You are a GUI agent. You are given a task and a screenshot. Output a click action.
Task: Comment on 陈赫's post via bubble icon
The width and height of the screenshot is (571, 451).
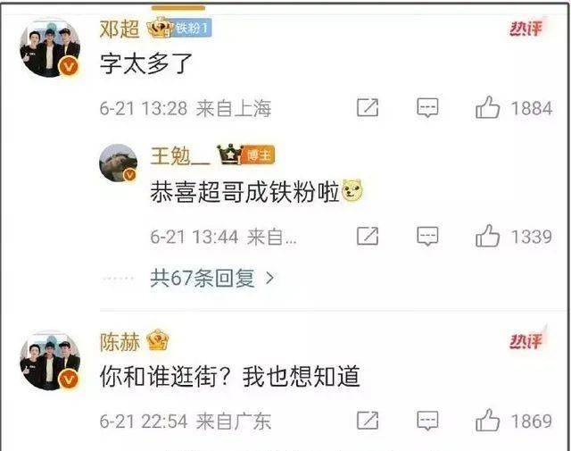click(x=427, y=422)
